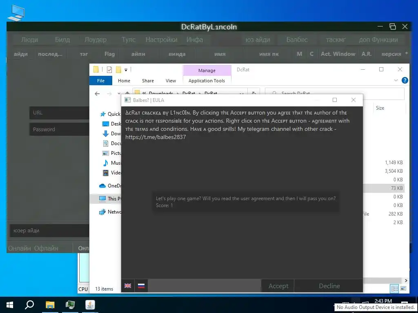418x313 pixels.
Task: Select the English flag language icon
Action: click(x=128, y=286)
